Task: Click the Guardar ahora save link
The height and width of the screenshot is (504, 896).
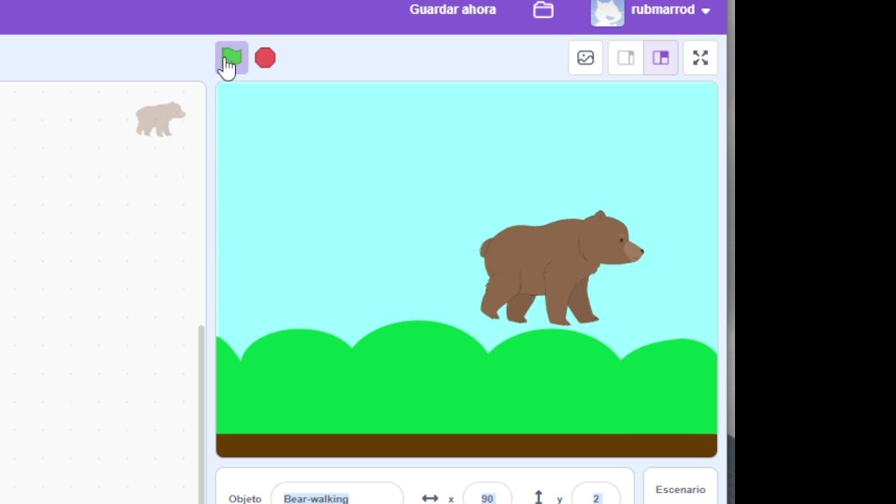Action: tap(453, 10)
